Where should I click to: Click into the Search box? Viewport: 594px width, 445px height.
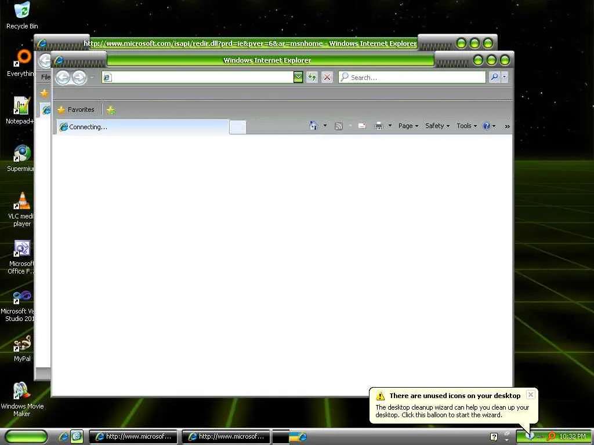[x=412, y=77]
